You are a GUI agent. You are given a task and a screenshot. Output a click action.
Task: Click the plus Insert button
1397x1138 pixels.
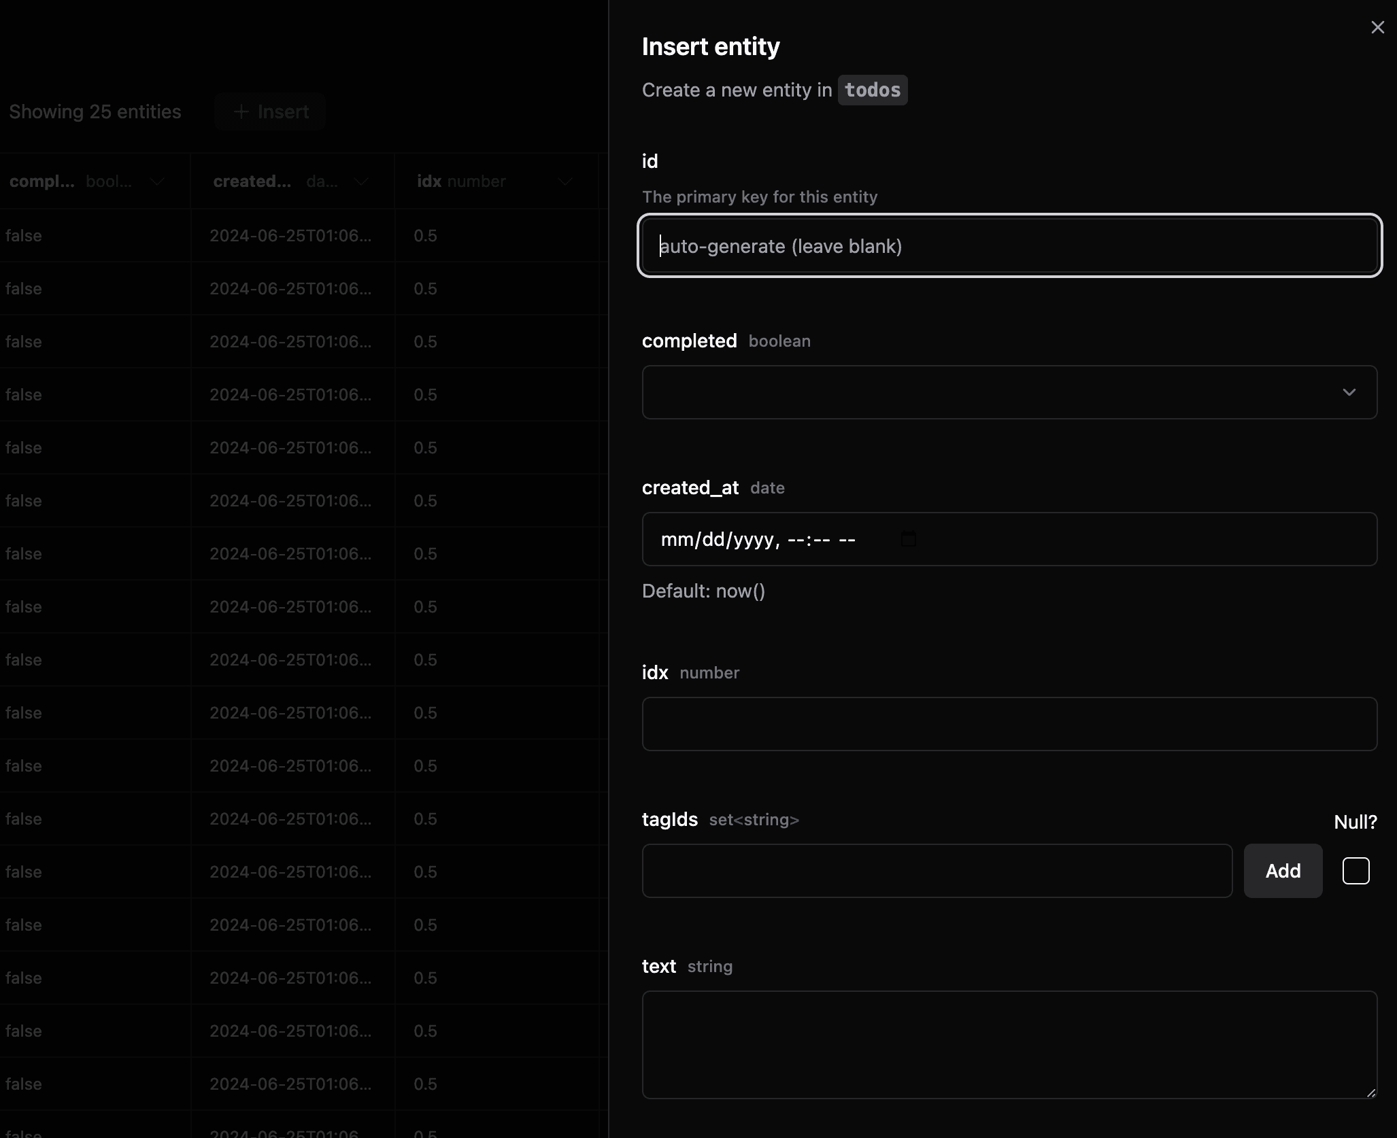pyautogui.click(x=270, y=111)
